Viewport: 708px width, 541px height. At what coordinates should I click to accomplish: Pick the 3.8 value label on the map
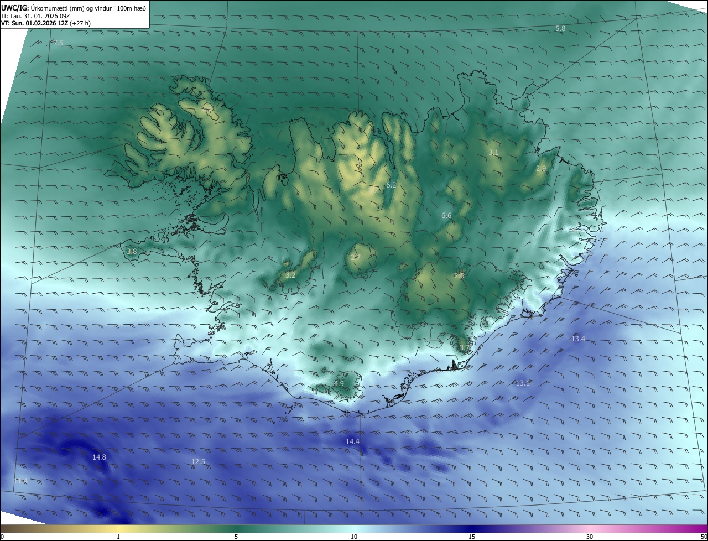(132, 251)
